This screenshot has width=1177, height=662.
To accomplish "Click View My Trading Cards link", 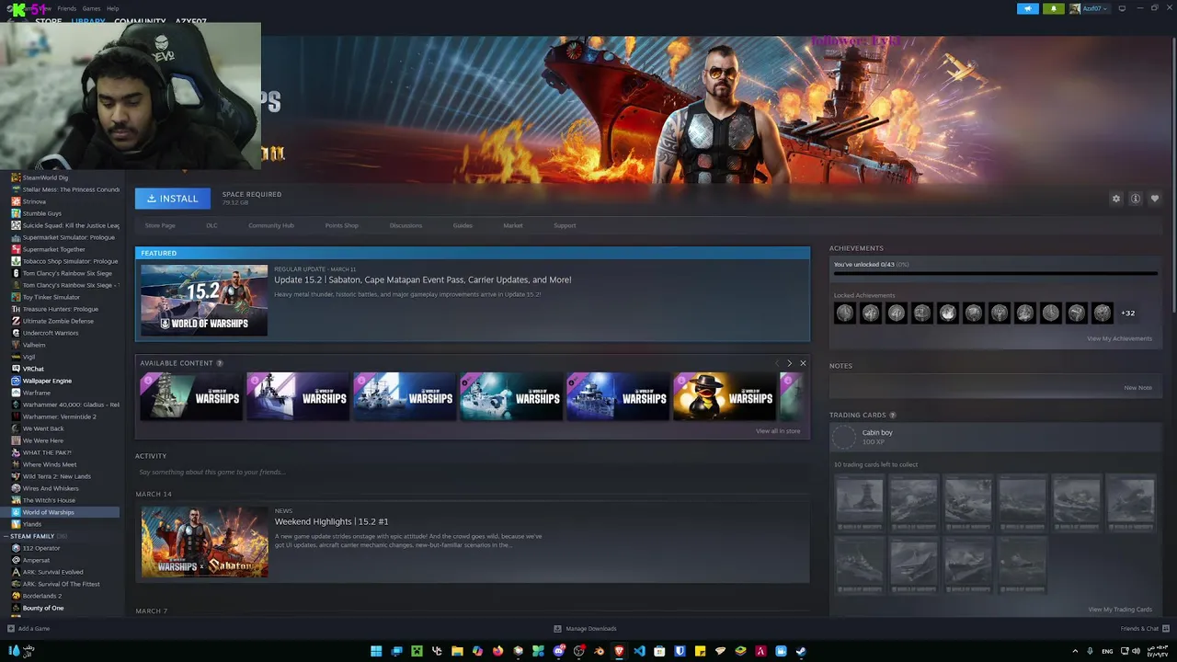I will (x=1120, y=610).
